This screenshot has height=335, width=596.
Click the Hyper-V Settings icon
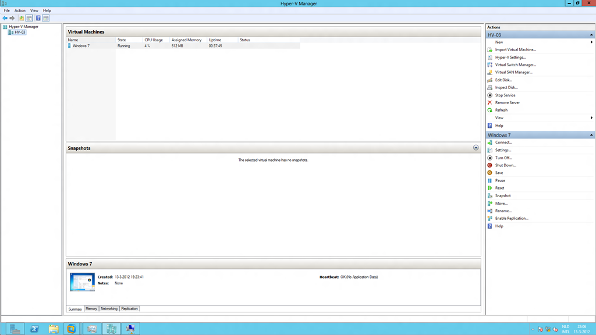click(490, 58)
